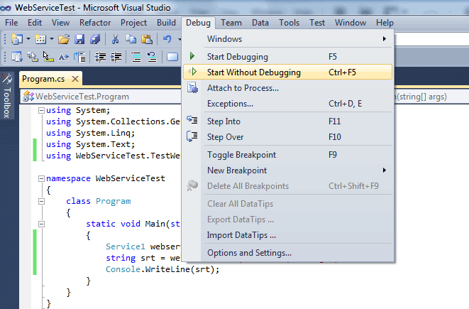Open the Tools menu
The height and width of the screenshot is (309, 469).
tap(289, 23)
